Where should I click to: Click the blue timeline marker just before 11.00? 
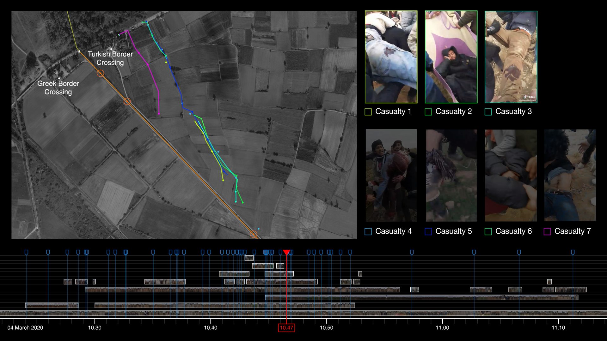[412, 252]
